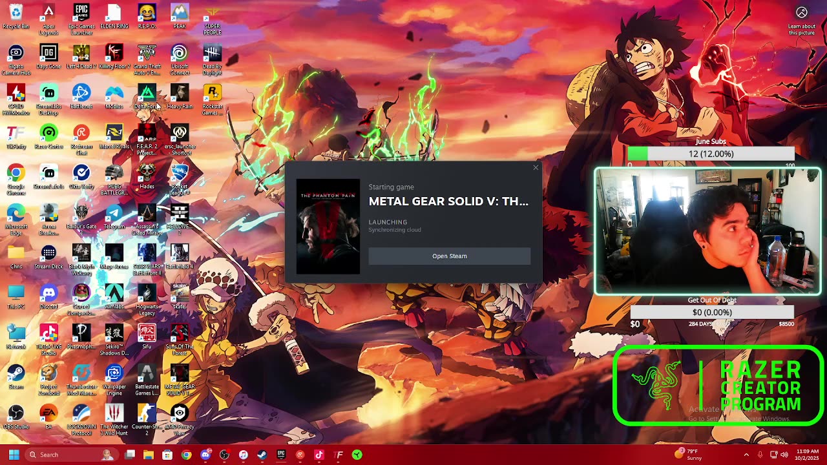
Task: Open File Explorer from the taskbar
Action: point(149,455)
